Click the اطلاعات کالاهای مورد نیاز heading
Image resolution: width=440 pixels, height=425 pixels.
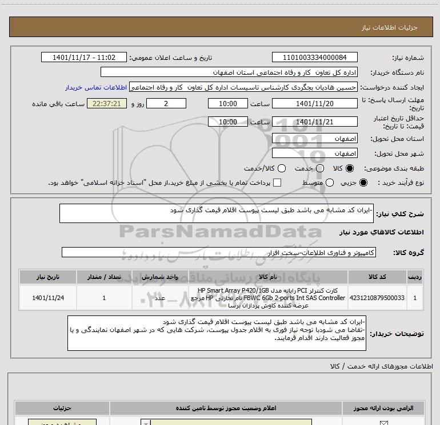381,232
